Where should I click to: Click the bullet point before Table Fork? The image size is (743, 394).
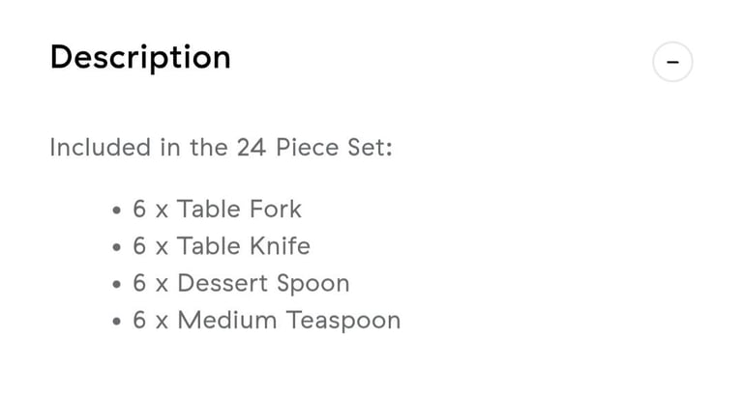point(117,211)
